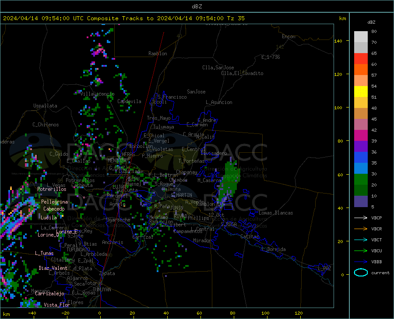Click the L_Asuncion label
This screenshot has width=394, height=319.
219,103
